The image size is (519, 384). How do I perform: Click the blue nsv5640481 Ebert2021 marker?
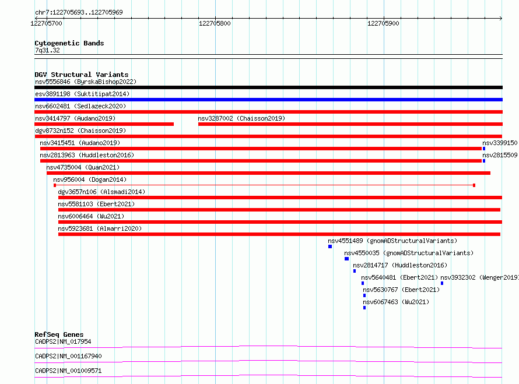[x=363, y=283]
